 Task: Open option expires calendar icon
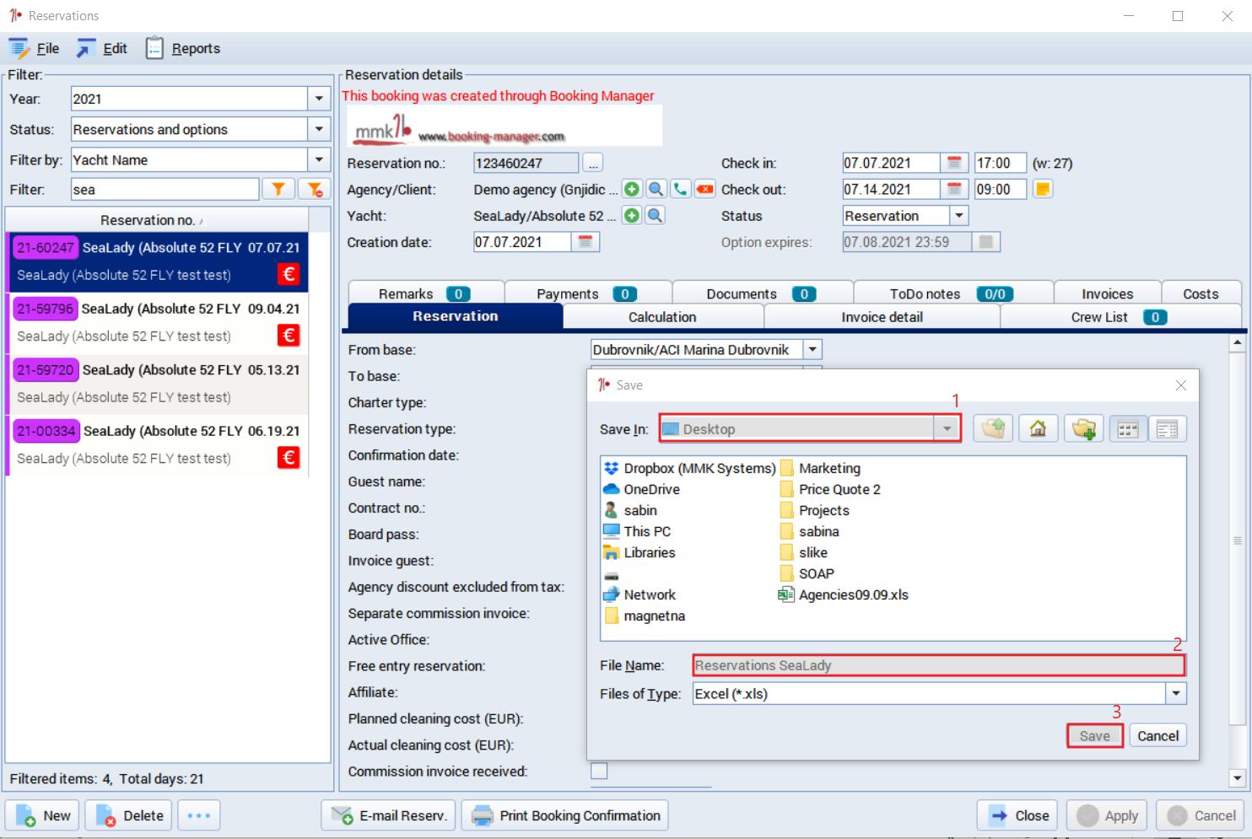985,242
